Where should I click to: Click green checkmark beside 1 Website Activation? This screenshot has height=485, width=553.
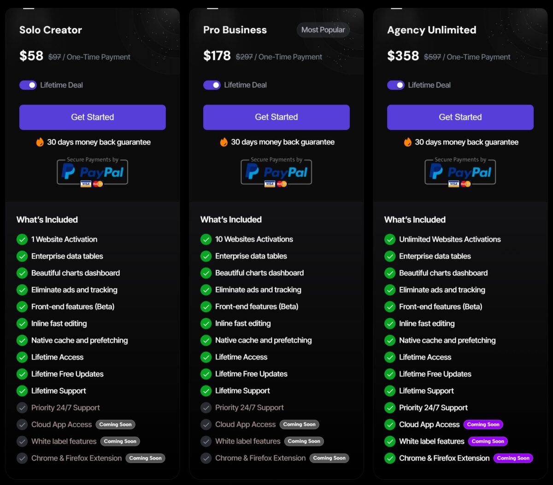pos(22,240)
